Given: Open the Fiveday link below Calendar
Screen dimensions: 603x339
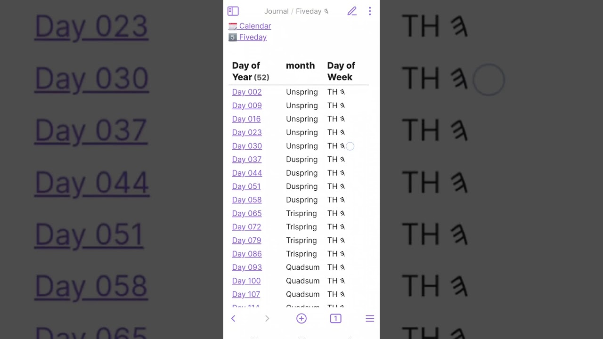Looking at the screenshot, I should coord(253,37).
